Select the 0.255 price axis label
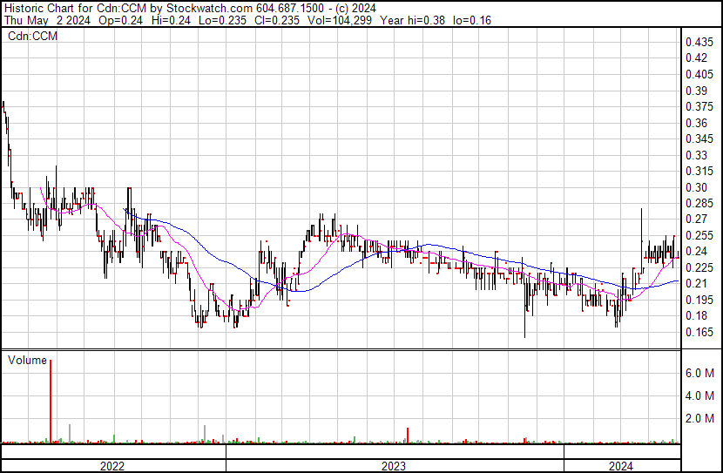 click(699, 235)
